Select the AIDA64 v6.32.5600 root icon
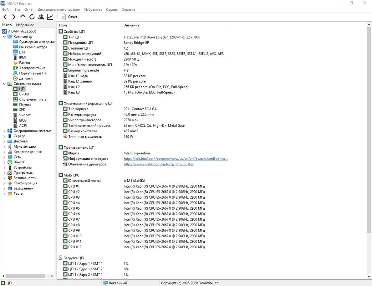The height and width of the screenshot is (286, 372). 4,31
